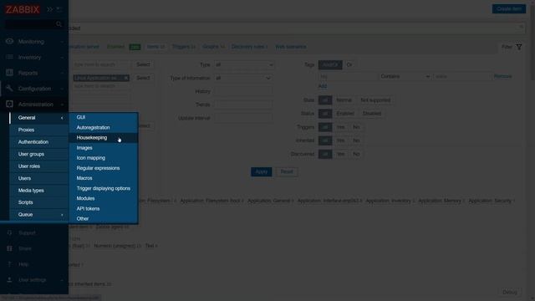
Task: Click the Debug button
Action: pos(510,292)
